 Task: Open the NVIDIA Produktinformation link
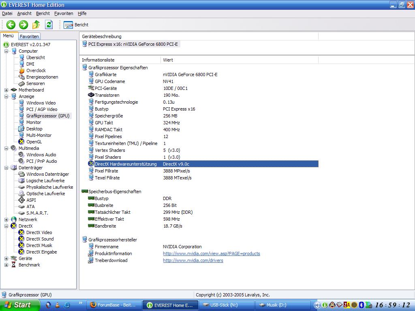[x=212, y=253]
